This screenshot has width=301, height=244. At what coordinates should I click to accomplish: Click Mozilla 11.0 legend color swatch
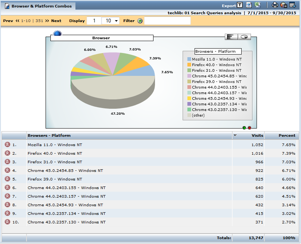[189, 59]
